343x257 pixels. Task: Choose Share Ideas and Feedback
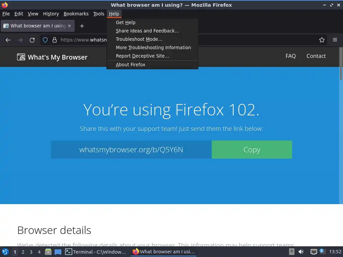click(152, 31)
